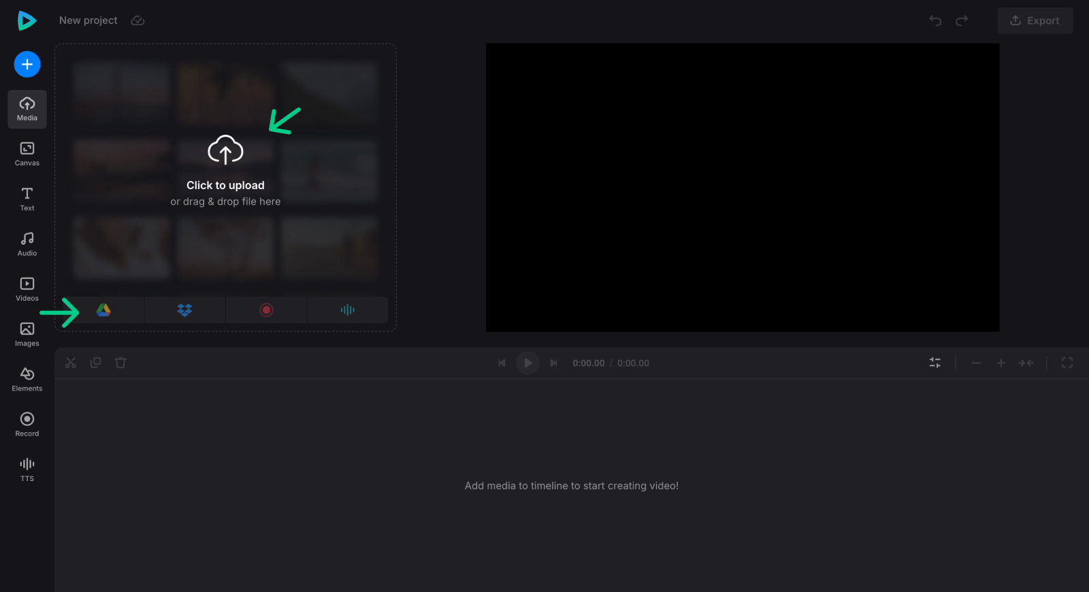Click the current time 0:00.00
The image size is (1089, 592).
pos(589,363)
